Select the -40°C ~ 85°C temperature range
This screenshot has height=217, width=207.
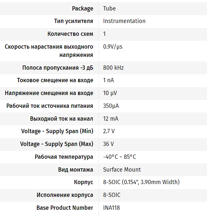[x=119, y=157]
